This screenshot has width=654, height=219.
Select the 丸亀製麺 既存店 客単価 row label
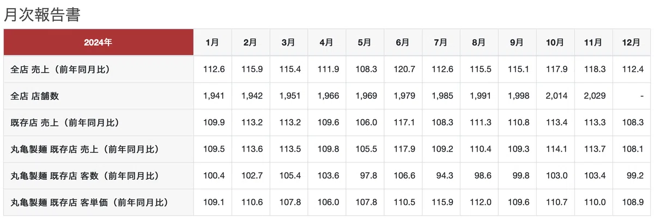tap(89, 203)
